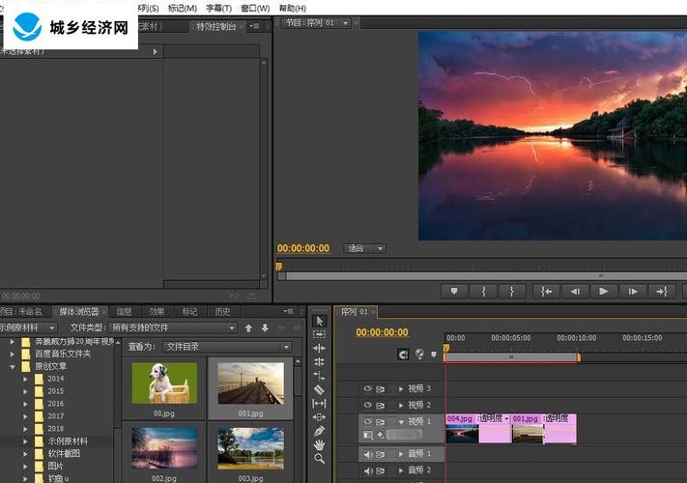Toggle sync lock on 视频 2 track
Viewport: 687px width, 483px height.
[x=381, y=405]
